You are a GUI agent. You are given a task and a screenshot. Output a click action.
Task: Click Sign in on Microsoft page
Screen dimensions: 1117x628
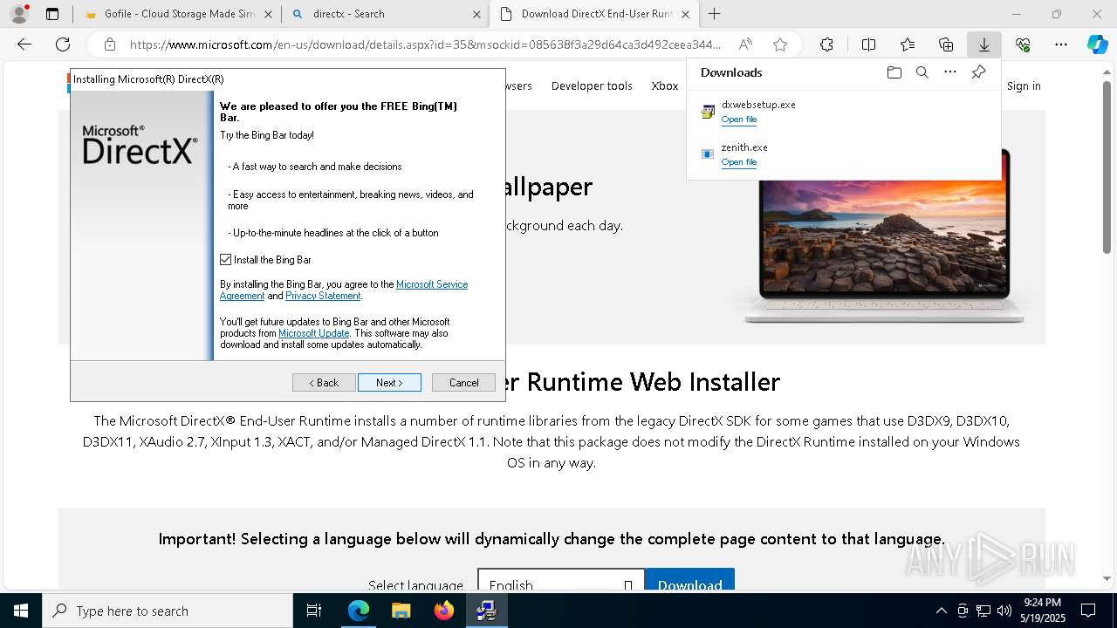pos(1024,85)
